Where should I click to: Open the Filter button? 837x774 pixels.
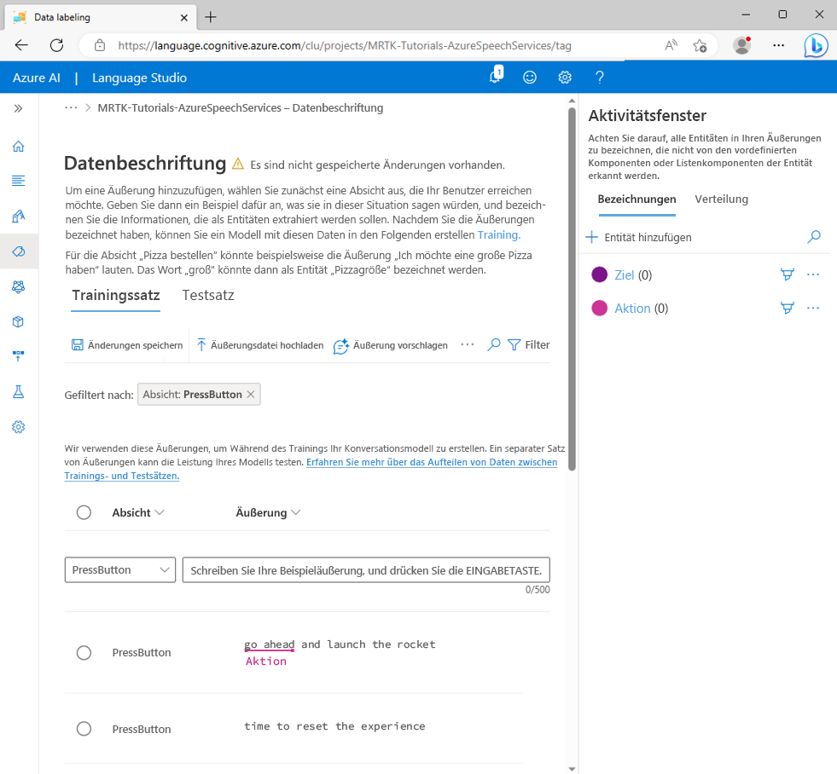pyautogui.click(x=528, y=345)
